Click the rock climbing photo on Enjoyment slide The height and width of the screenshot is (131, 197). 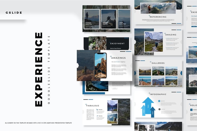point(97,43)
